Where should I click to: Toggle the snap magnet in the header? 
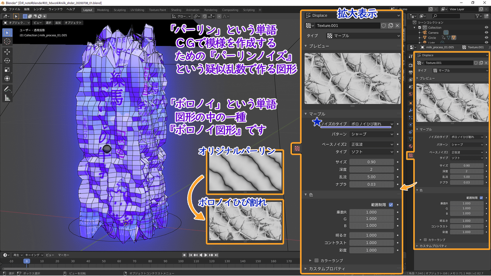click(205, 16)
